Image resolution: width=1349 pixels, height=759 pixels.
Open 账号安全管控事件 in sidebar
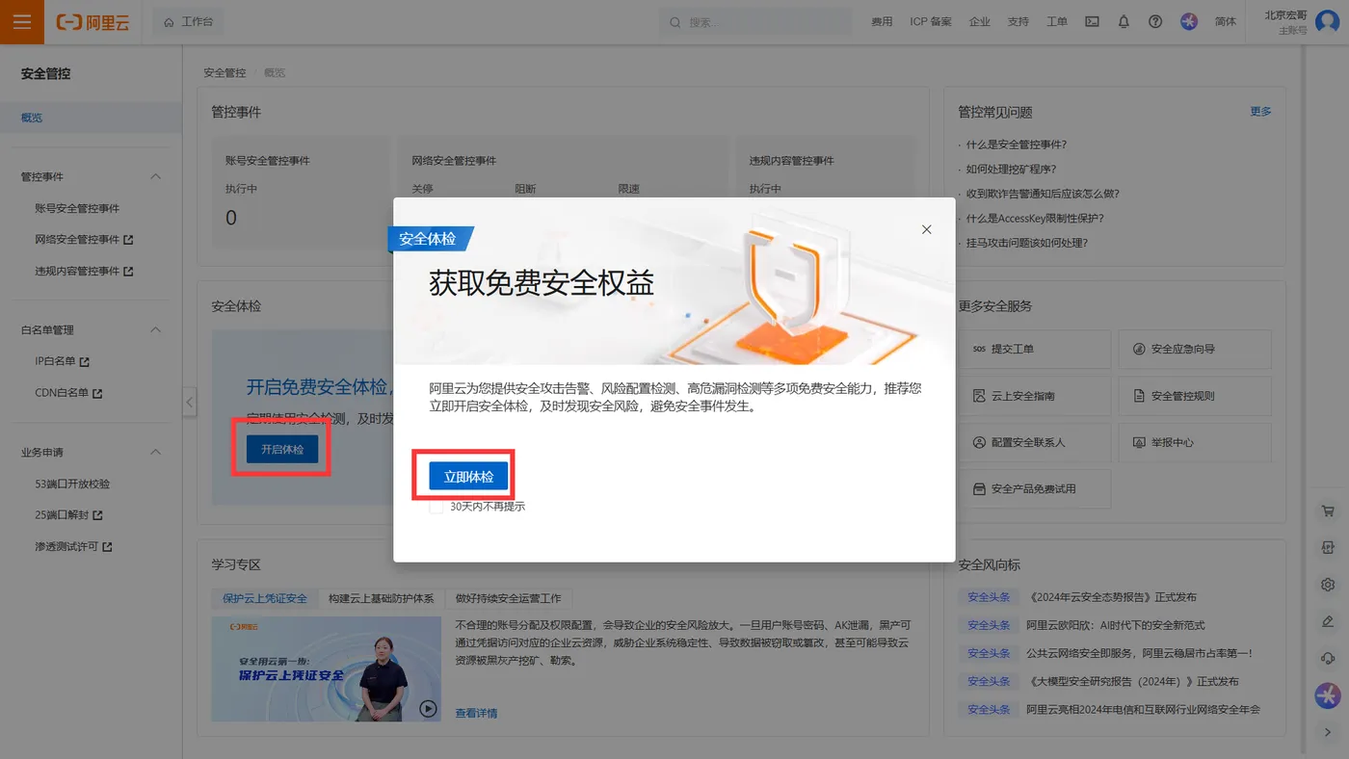click(x=77, y=208)
